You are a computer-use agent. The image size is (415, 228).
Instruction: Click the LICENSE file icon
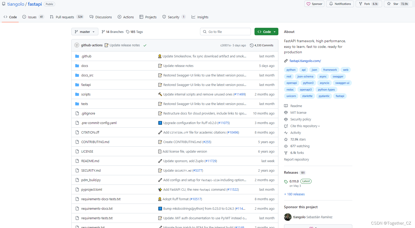coord(77,151)
